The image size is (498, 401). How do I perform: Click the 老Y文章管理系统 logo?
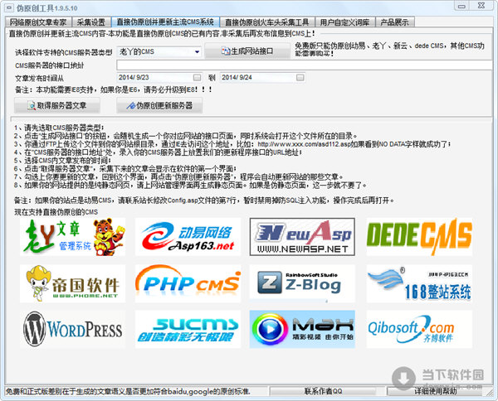click(x=73, y=237)
